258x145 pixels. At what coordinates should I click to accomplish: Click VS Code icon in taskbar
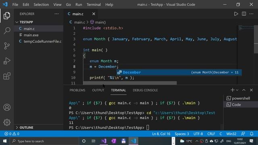[133, 141]
